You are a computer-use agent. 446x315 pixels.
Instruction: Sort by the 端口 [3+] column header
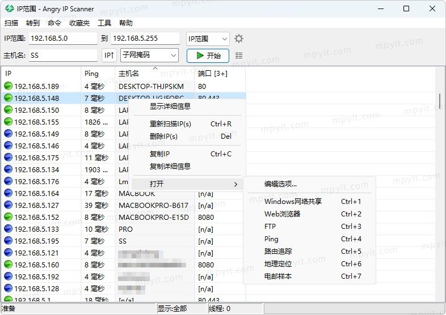pos(220,74)
